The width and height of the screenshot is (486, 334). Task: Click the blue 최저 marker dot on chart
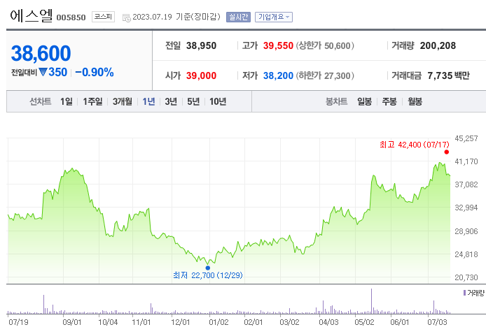[208, 268]
